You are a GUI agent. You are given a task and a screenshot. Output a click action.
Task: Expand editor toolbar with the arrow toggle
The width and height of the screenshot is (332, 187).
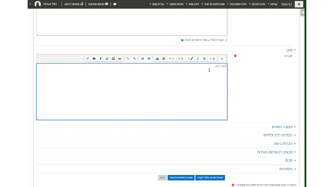coord(222,59)
